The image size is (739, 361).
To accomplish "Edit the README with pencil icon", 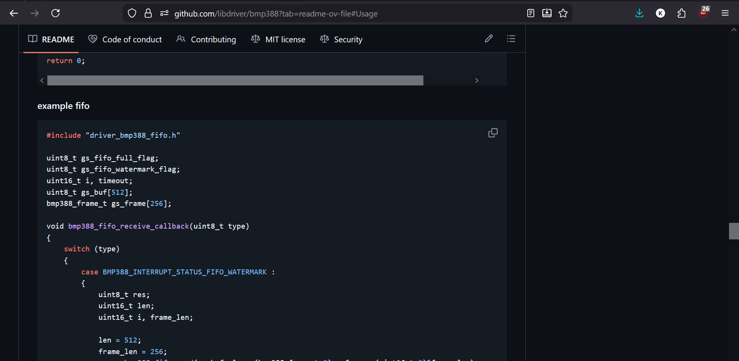I will [x=489, y=38].
